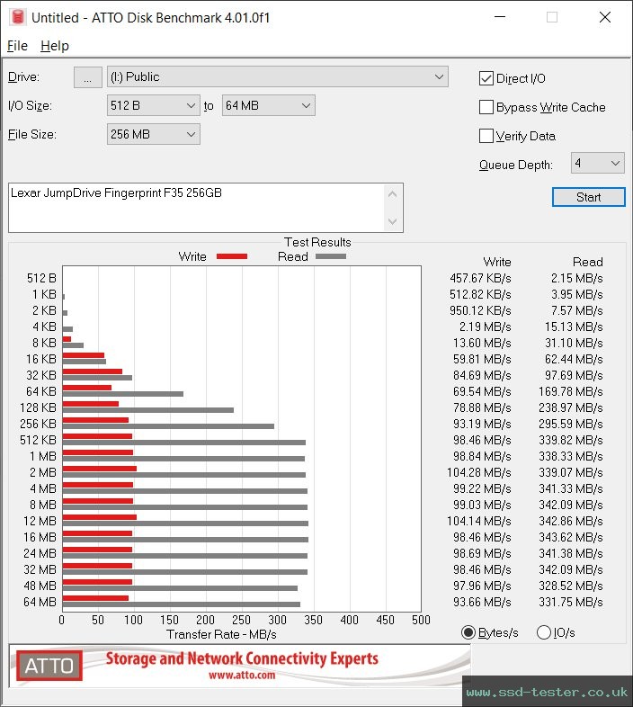Click the 104.14 MB/s write value

pyautogui.click(x=479, y=521)
